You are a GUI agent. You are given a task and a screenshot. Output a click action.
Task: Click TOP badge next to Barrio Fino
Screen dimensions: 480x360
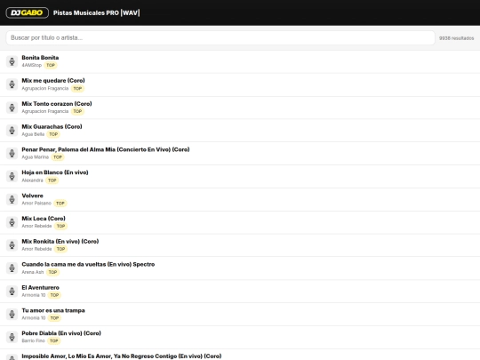[54, 340]
